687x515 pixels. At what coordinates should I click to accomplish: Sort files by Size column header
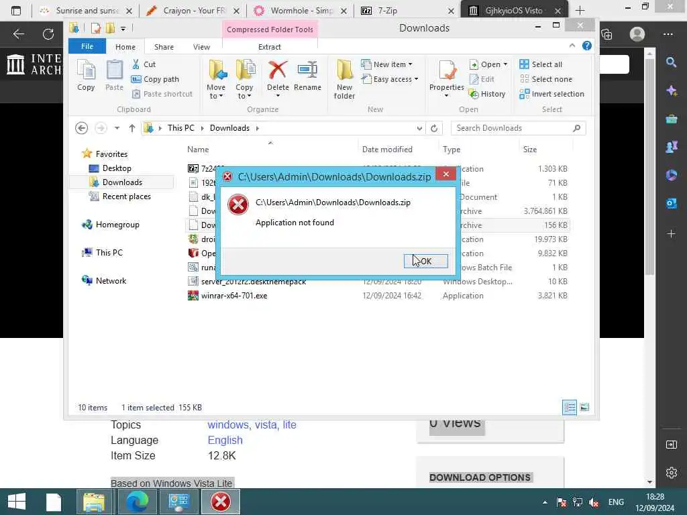tap(530, 150)
